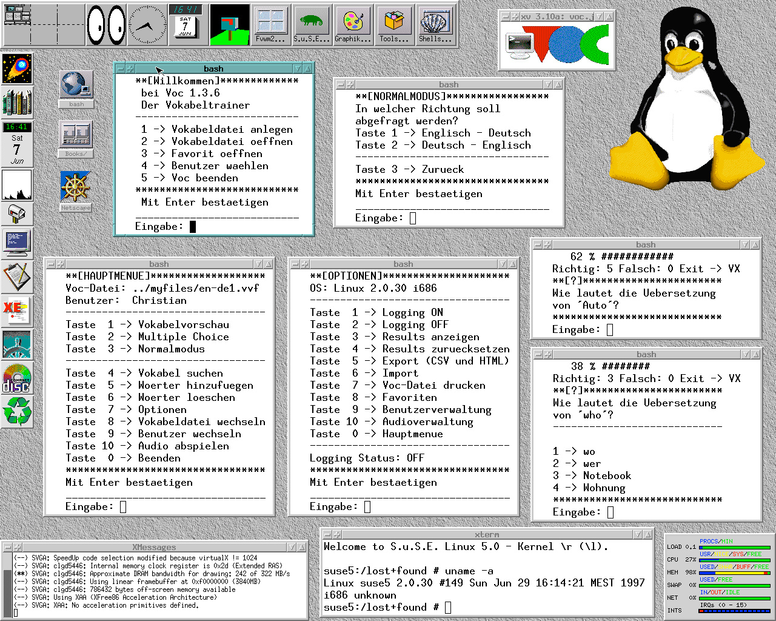
Task: Click the xterm shell prompt cursor
Action: 448,607
